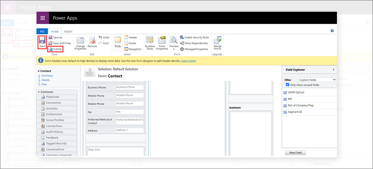The width and height of the screenshot is (373, 169).
Task: Go to Summary in Contact tree
Action: [47, 75]
